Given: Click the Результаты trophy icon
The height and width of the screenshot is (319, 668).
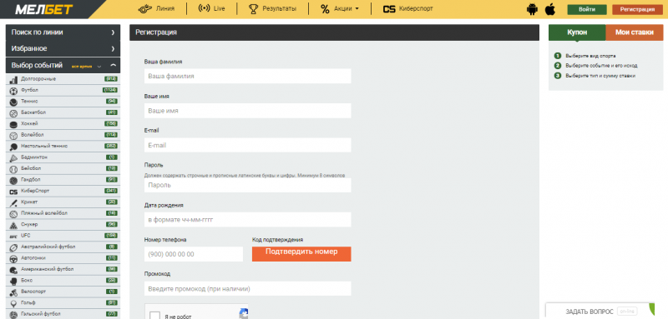Looking at the screenshot, I should [254, 9].
